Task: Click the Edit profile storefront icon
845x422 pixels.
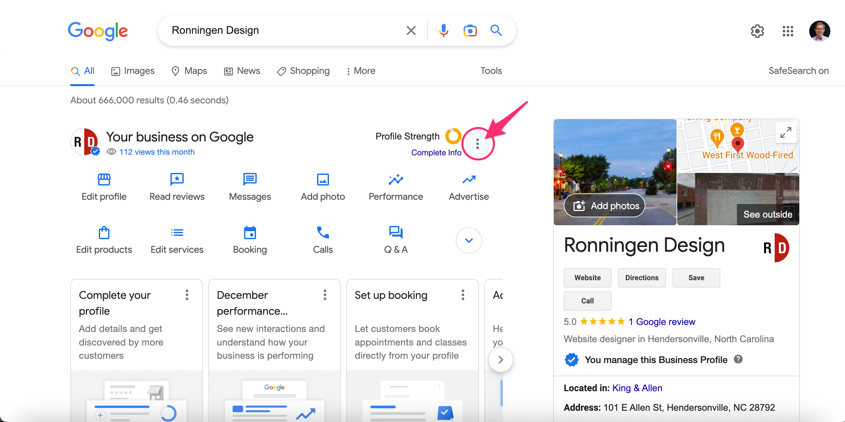Action: (x=104, y=179)
